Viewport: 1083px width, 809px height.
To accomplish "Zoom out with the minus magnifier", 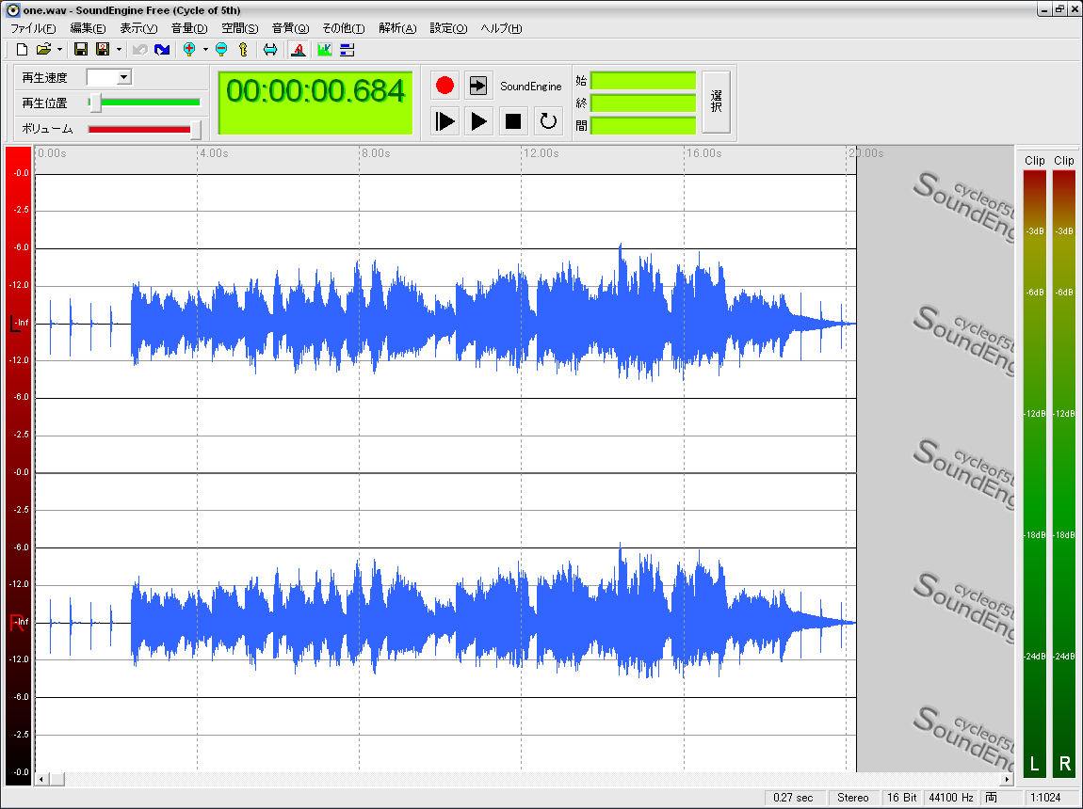I will point(221,49).
